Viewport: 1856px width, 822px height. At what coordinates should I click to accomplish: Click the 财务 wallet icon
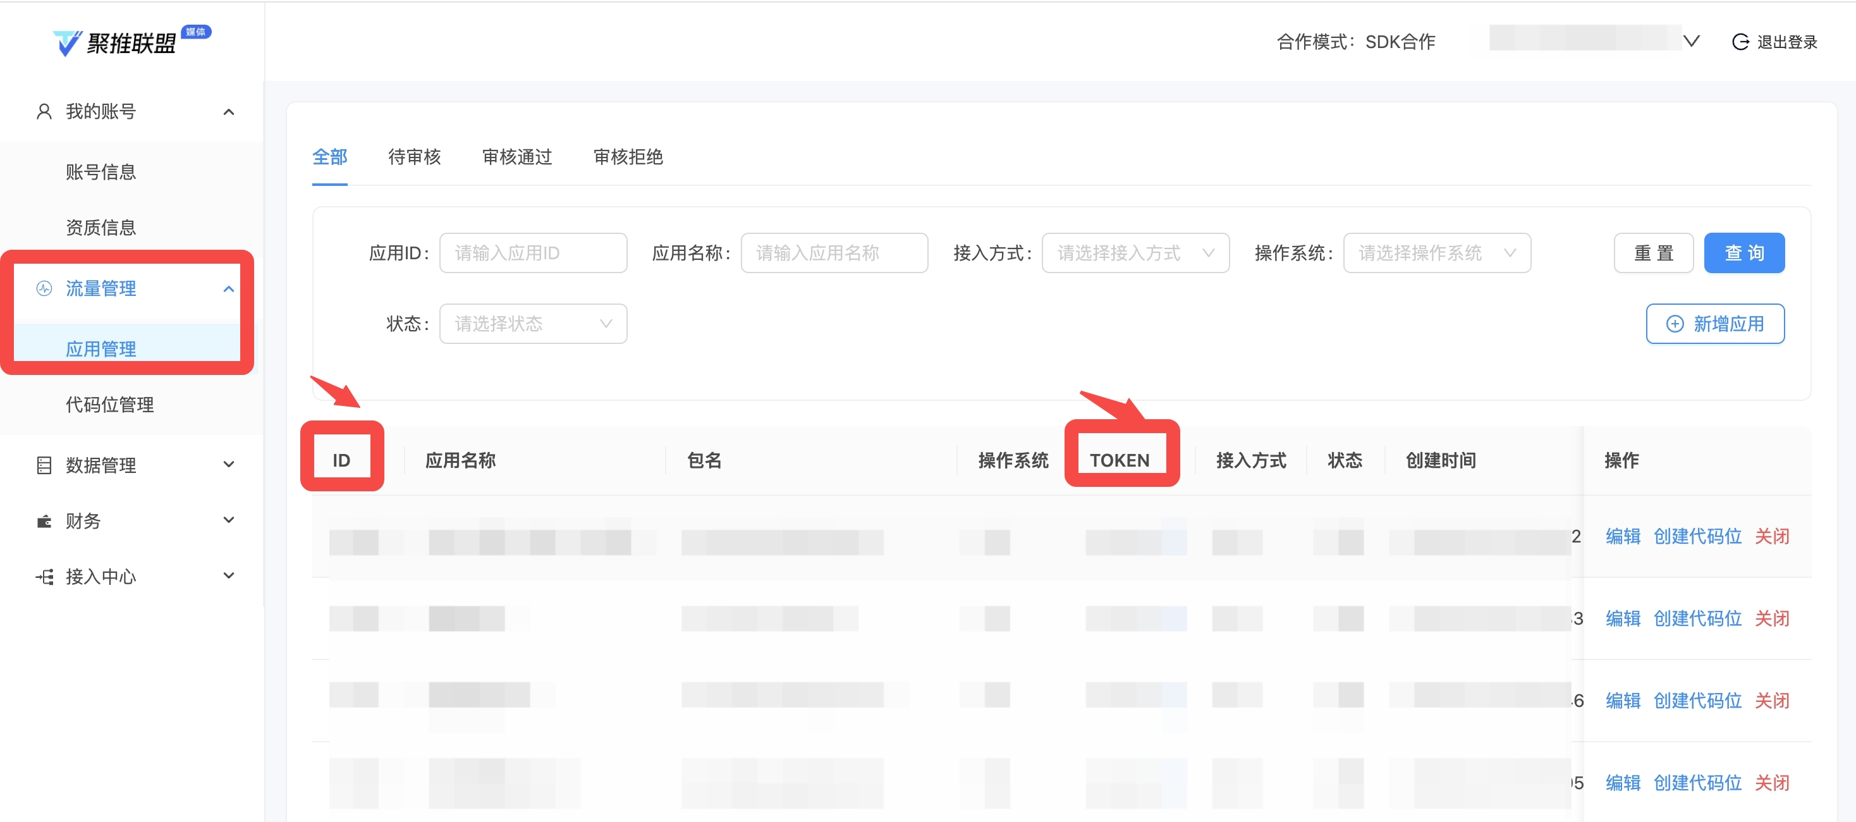(44, 521)
